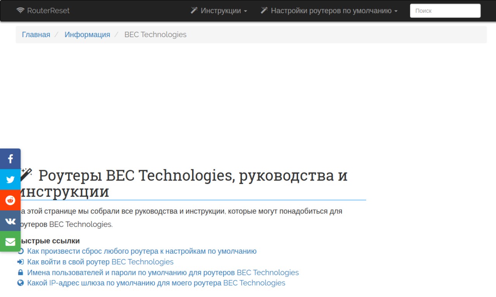This screenshot has height=297, width=496.
Task: Click the globe icon beside the IP-адрес link
Action: coord(21,283)
